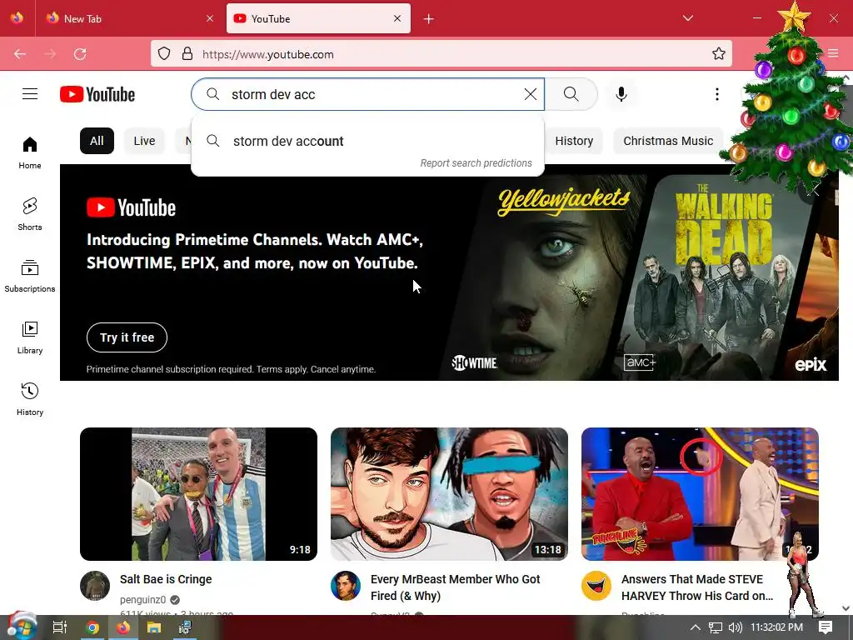Open penguinz0 channel avatar
853x640 pixels.
coord(95,586)
